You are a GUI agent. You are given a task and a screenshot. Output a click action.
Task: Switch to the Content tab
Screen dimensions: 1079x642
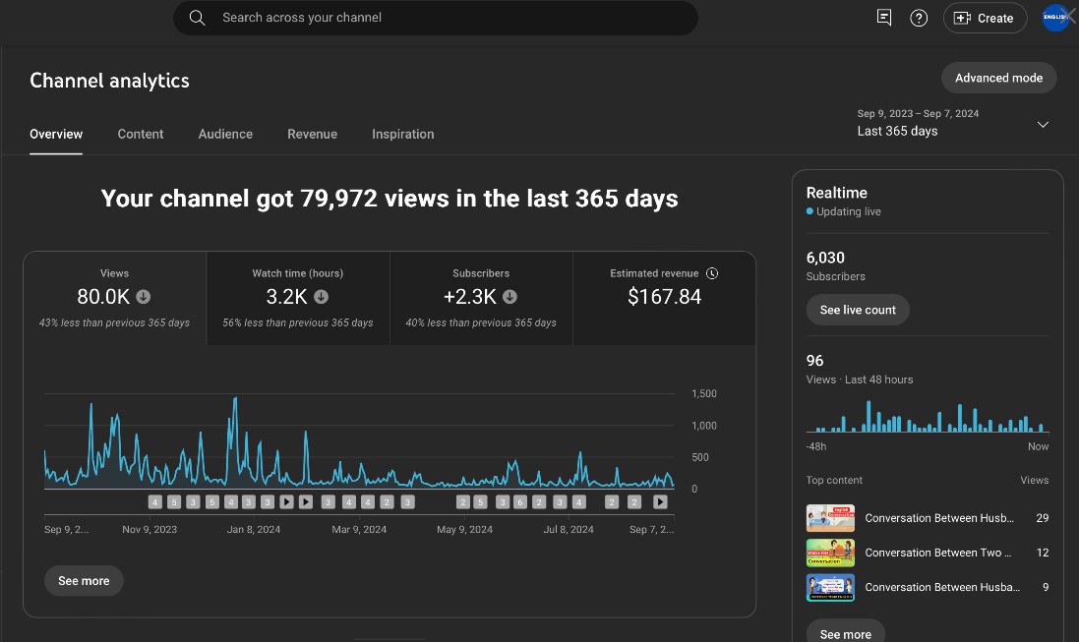[141, 134]
